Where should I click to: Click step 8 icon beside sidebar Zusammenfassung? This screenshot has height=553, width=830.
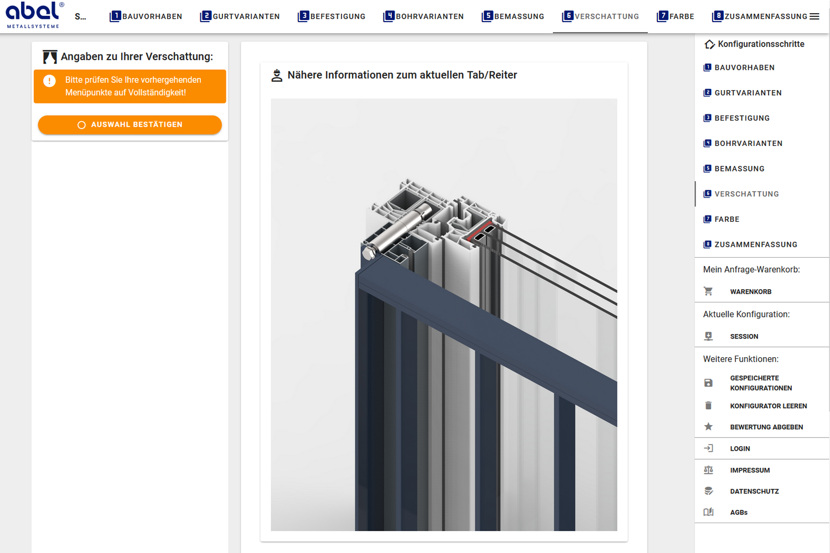(x=707, y=244)
